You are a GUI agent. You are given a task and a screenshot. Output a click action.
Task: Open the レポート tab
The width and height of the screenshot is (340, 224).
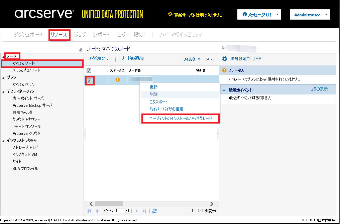point(101,35)
